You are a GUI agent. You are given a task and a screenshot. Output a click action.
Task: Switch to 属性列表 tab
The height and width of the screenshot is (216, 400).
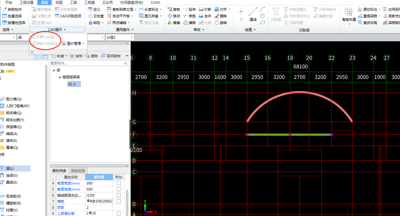click(59, 171)
